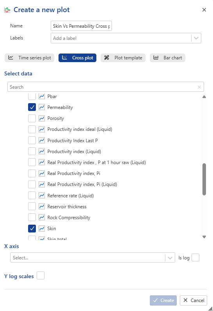The width and height of the screenshot is (213, 311).
Task: Click the app logo beside dialog title
Action: tap(7, 10)
